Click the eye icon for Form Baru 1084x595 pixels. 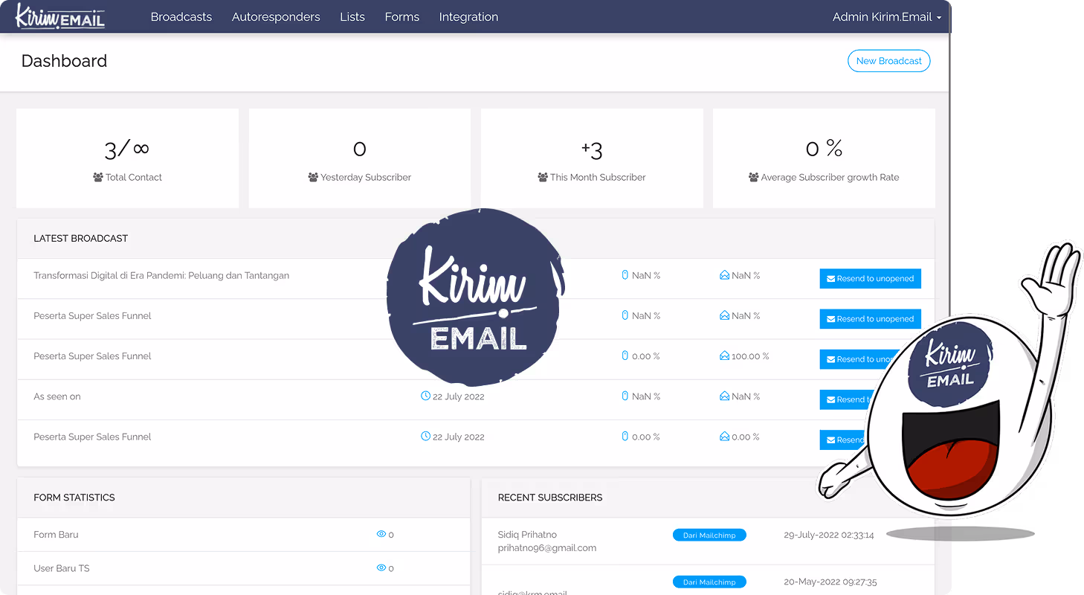point(381,534)
